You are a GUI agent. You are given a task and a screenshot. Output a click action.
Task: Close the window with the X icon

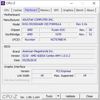coord(94,3)
